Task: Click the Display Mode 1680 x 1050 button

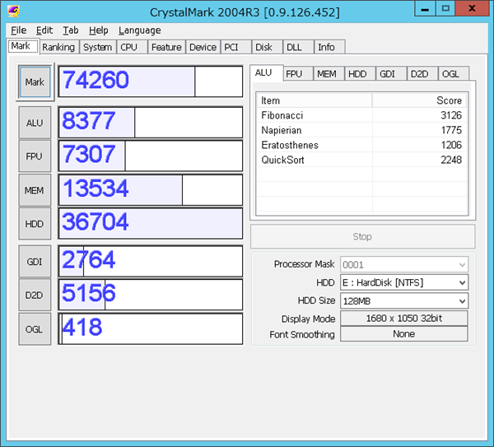Action: (404, 318)
